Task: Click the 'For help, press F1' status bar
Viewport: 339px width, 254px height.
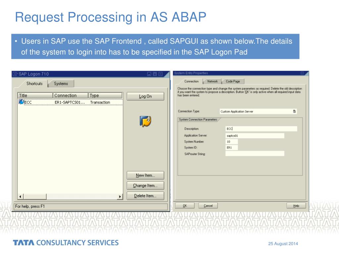Action: tap(91, 206)
